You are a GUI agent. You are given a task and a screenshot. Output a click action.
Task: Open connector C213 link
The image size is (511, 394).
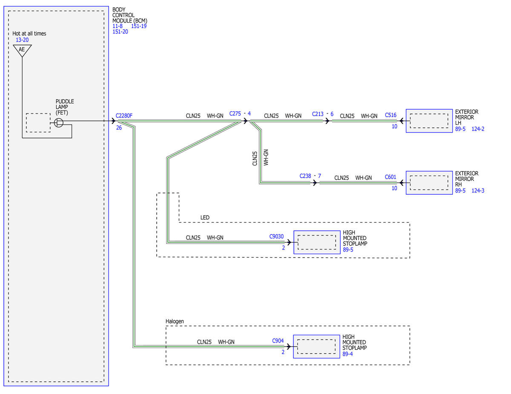click(318, 114)
